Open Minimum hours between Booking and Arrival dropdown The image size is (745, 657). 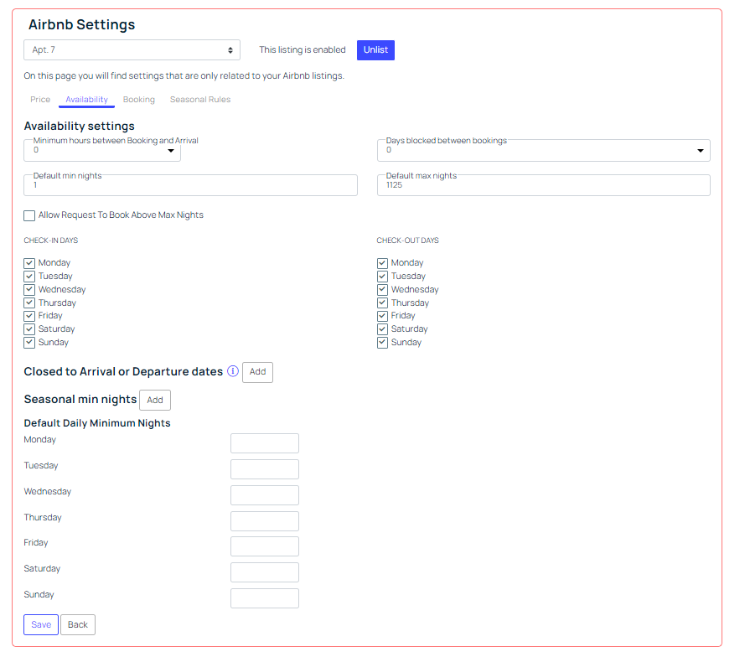click(102, 151)
